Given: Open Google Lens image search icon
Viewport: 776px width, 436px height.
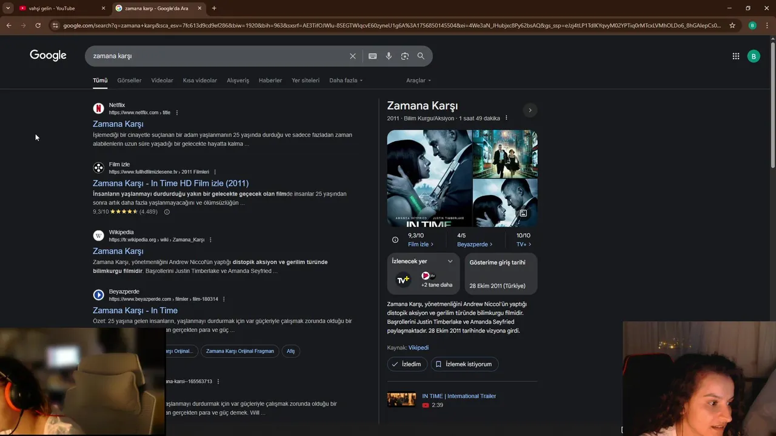Looking at the screenshot, I should pyautogui.click(x=404, y=56).
